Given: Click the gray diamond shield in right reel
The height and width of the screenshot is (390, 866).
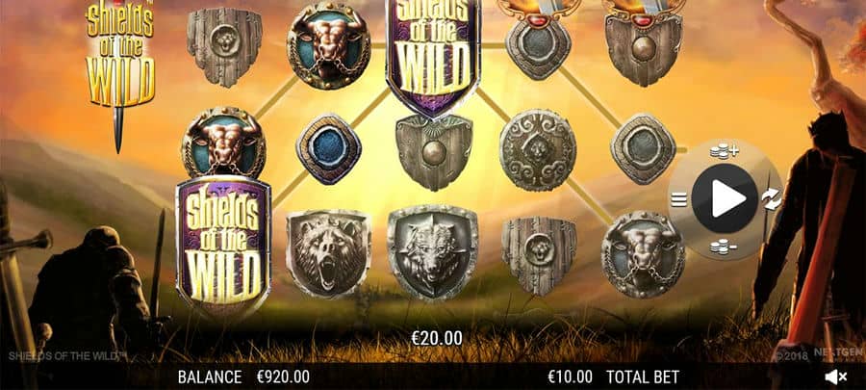Looking at the screenshot, I should pyautogui.click(x=643, y=148).
